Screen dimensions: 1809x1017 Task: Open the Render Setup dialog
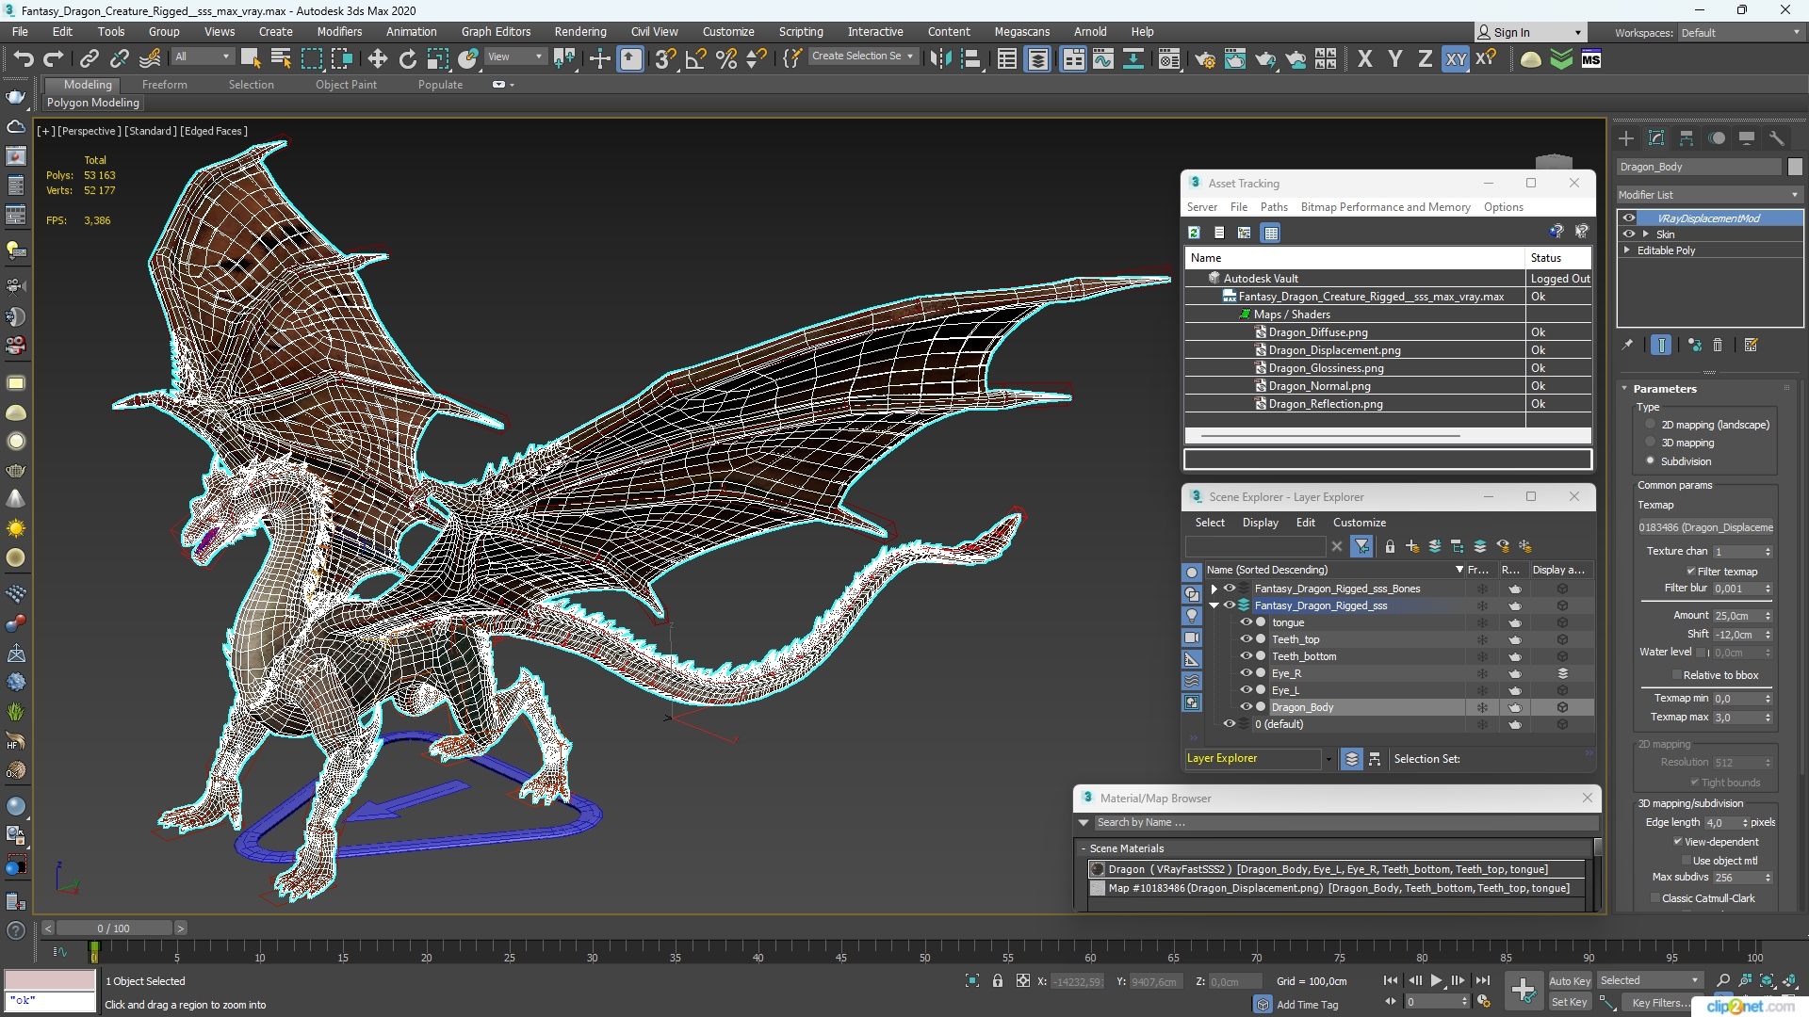(x=1204, y=58)
